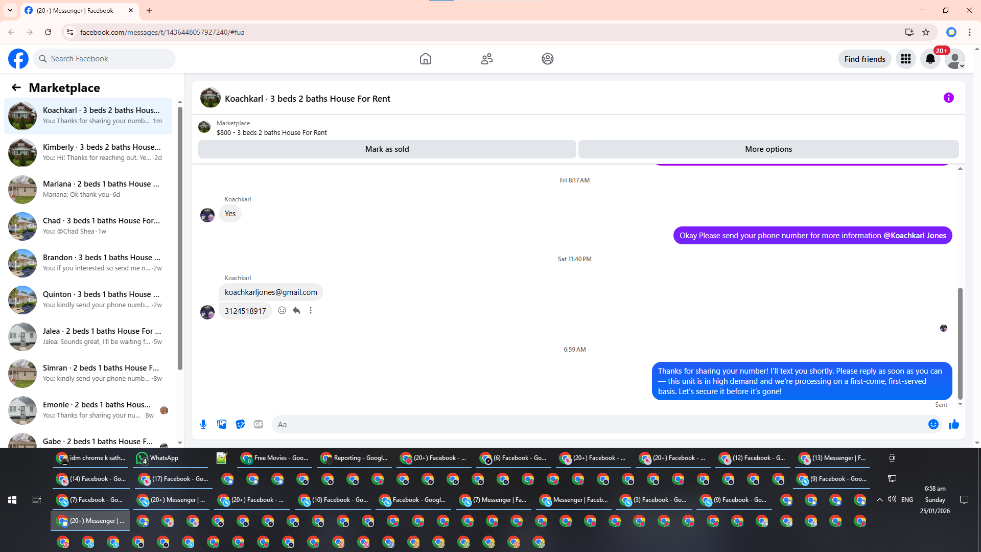Open the Windows Start menu
The image size is (981, 552).
point(12,500)
